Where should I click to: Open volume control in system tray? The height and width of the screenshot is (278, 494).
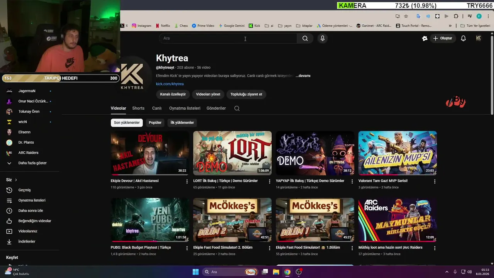point(469,272)
